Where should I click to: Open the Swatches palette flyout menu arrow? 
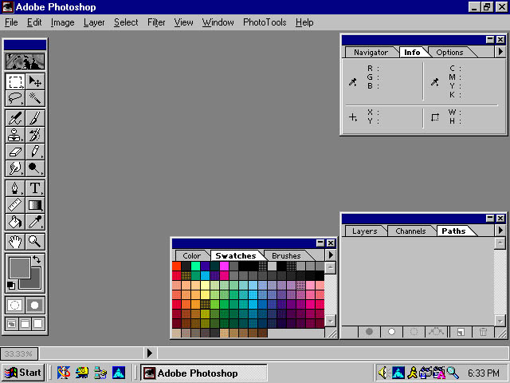point(331,255)
